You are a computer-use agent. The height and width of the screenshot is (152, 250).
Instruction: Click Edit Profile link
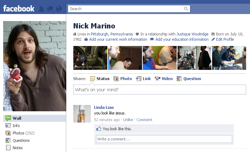(x=225, y=39)
